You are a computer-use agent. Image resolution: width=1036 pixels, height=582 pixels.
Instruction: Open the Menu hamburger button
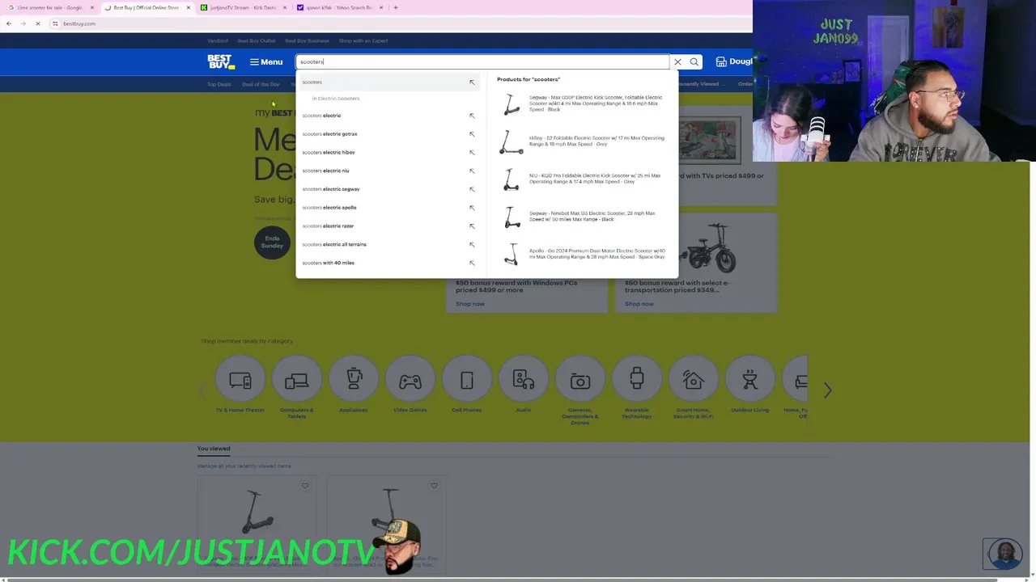(266, 62)
